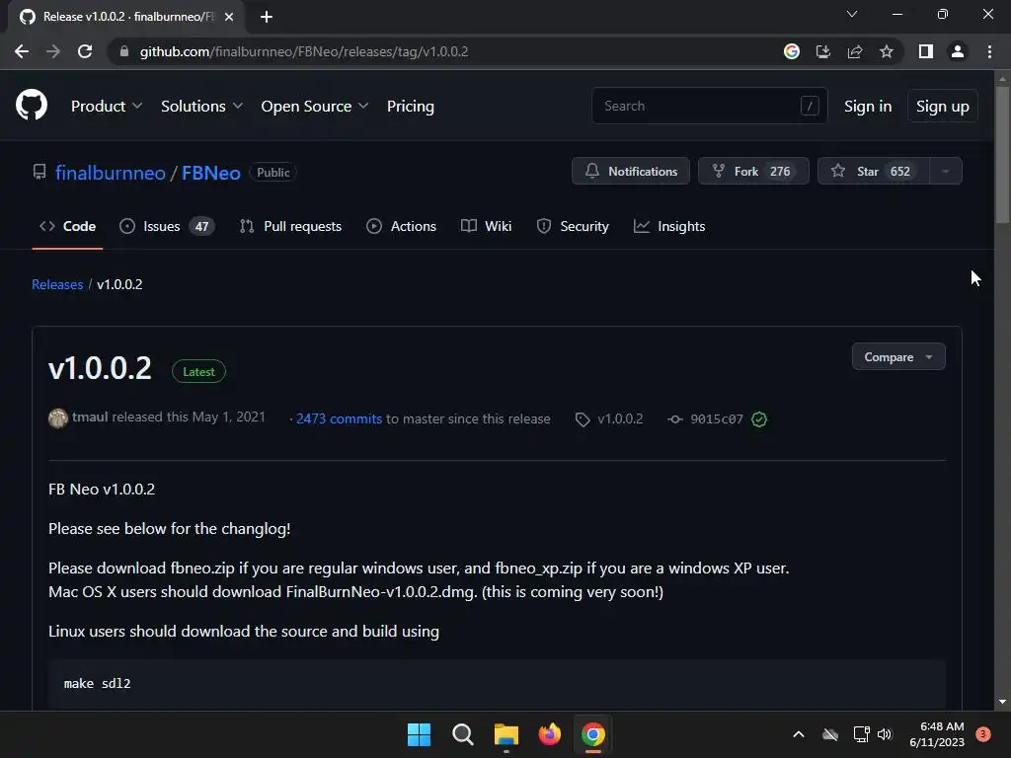1011x758 pixels.
Task: Click the 'make sdl2' code text
Action: (98, 683)
